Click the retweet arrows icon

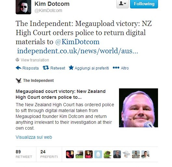(x=46, y=68)
